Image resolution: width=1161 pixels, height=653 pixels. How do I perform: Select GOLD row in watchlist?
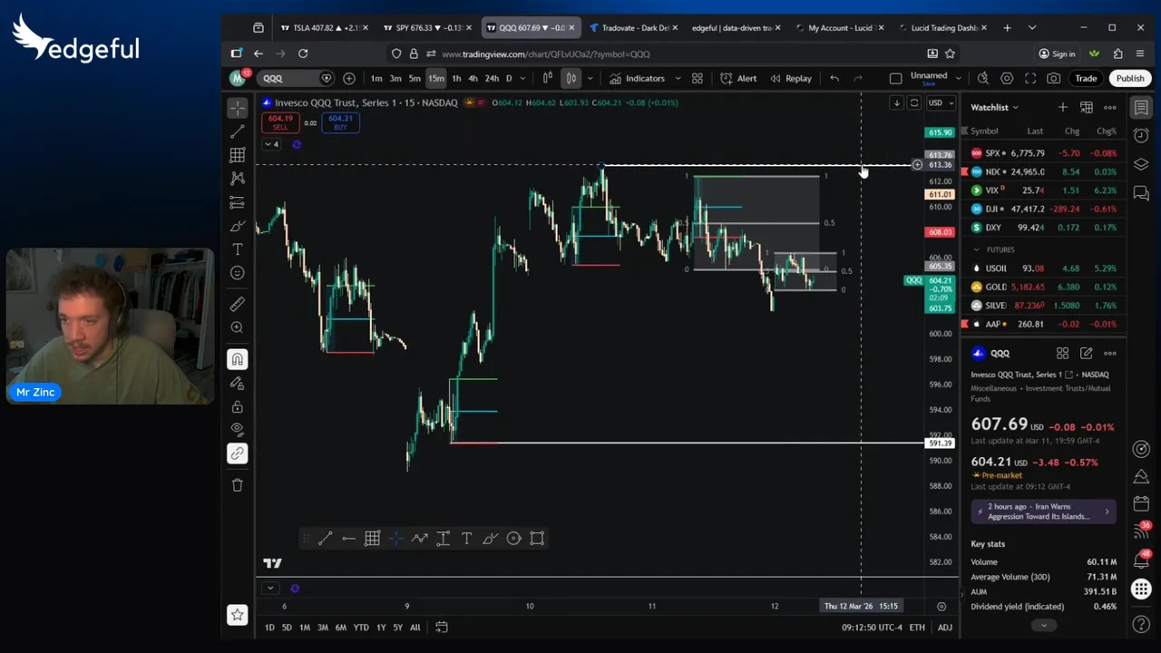click(1043, 287)
